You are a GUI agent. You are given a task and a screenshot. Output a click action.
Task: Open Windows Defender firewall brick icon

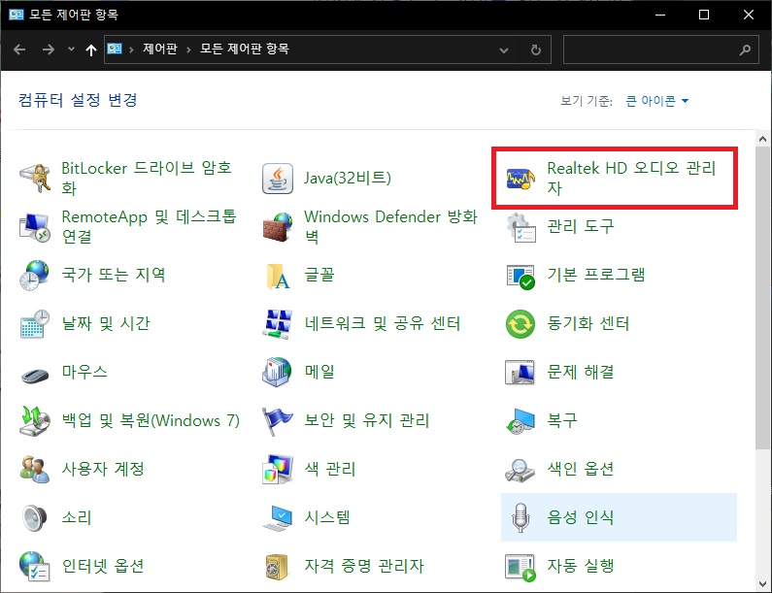tap(277, 227)
